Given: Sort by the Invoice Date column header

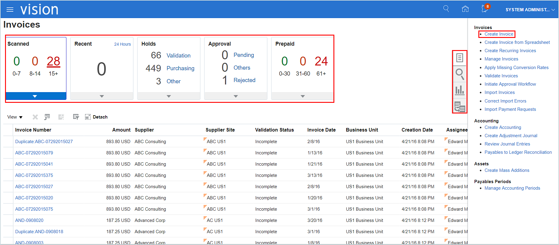Looking at the screenshot, I should pos(321,130).
